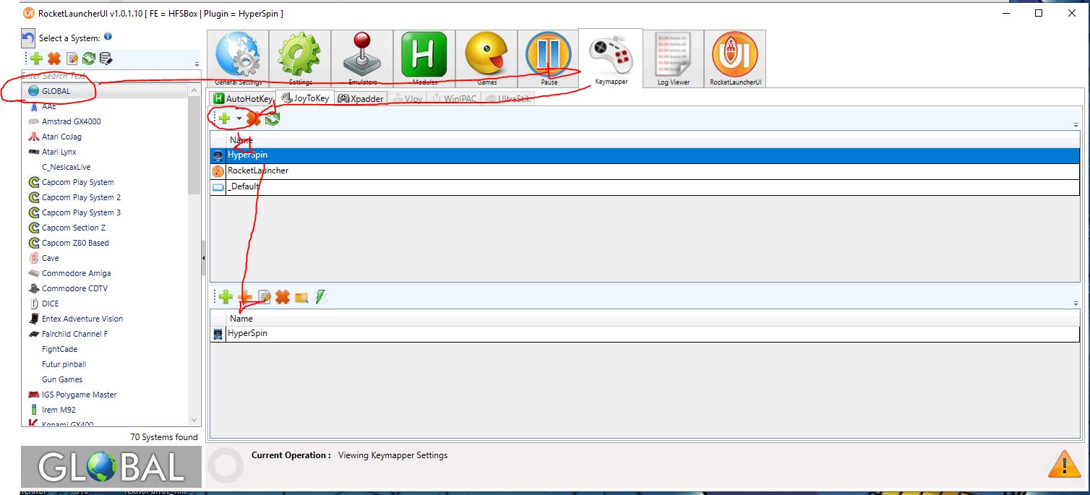Switch to the AutoHotKey tab
Viewport: 1090px width, 495px height.
pos(243,98)
